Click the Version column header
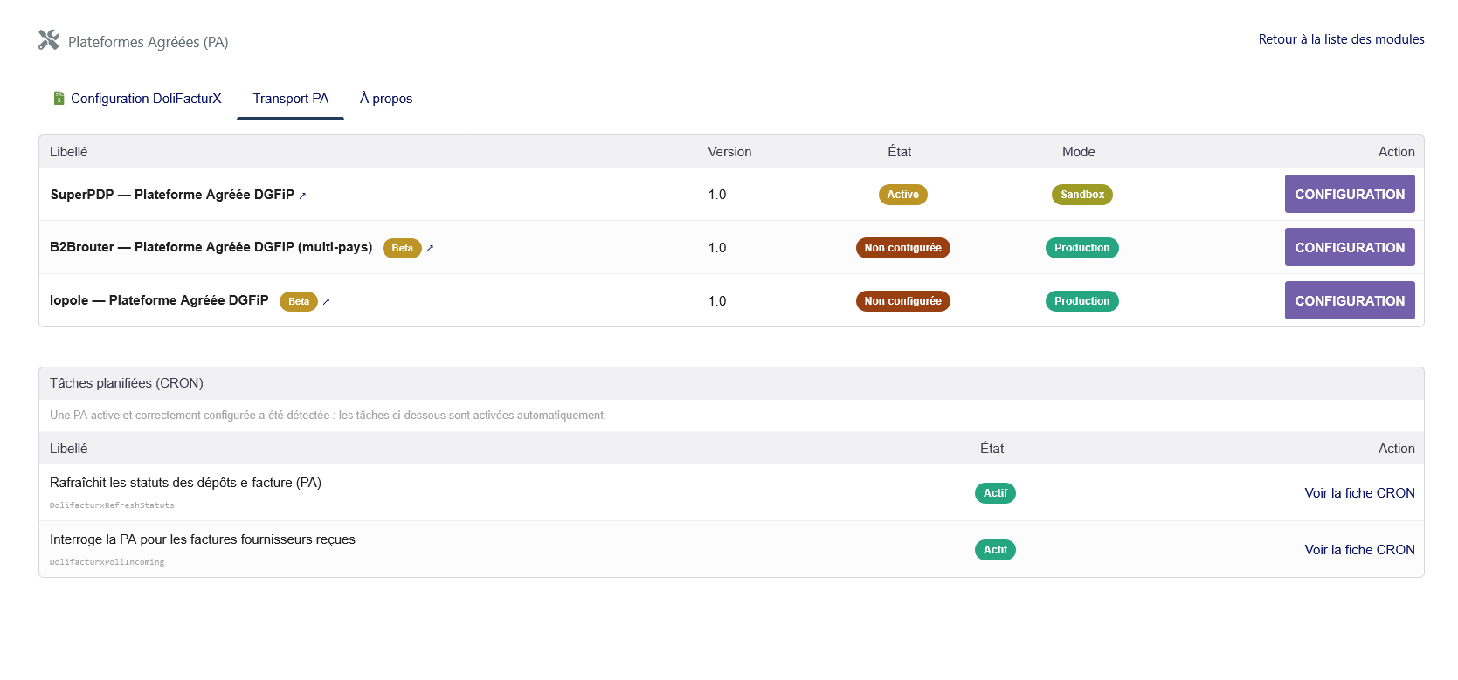 (729, 152)
